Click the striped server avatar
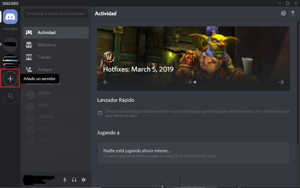Viewport: 300px width, 188px height. pyautogui.click(x=11, y=61)
